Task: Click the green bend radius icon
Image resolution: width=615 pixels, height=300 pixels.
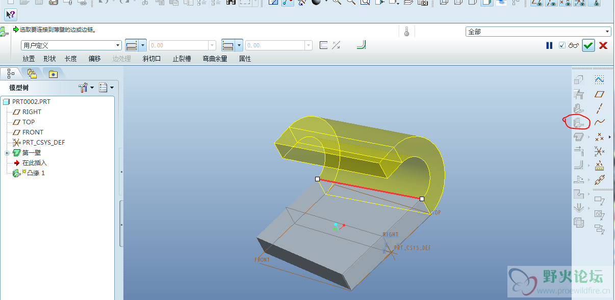Action: coord(362,45)
